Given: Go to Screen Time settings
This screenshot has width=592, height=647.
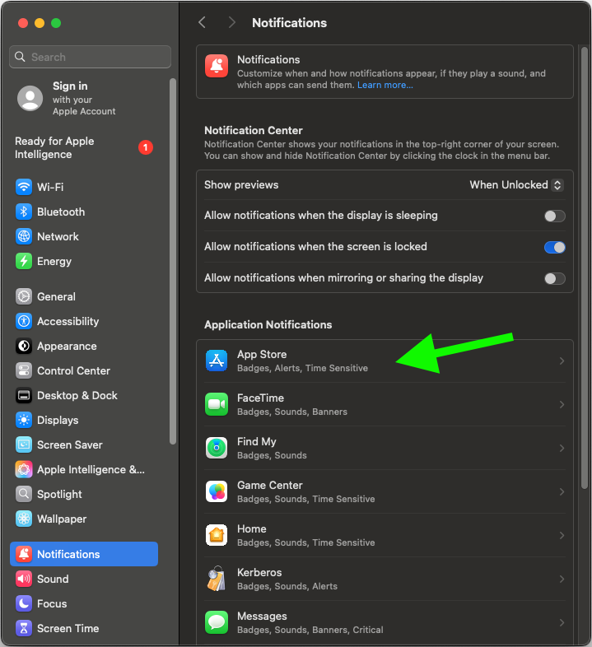Looking at the screenshot, I should coord(84,628).
